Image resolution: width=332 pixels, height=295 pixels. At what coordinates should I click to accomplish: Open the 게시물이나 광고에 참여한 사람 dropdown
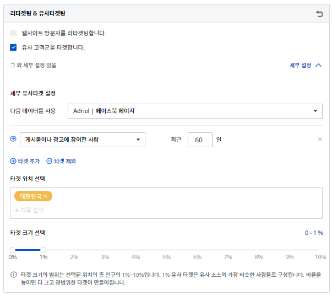coord(83,140)
